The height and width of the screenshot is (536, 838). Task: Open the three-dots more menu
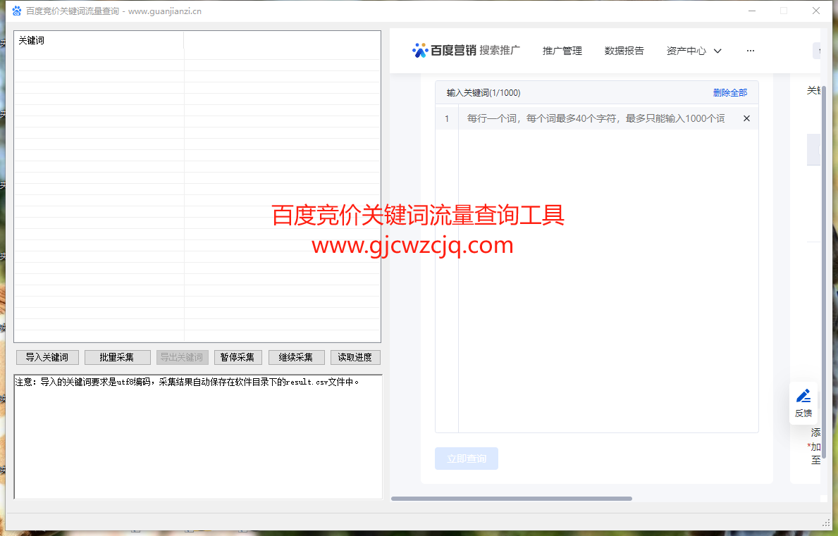point(751,51)
